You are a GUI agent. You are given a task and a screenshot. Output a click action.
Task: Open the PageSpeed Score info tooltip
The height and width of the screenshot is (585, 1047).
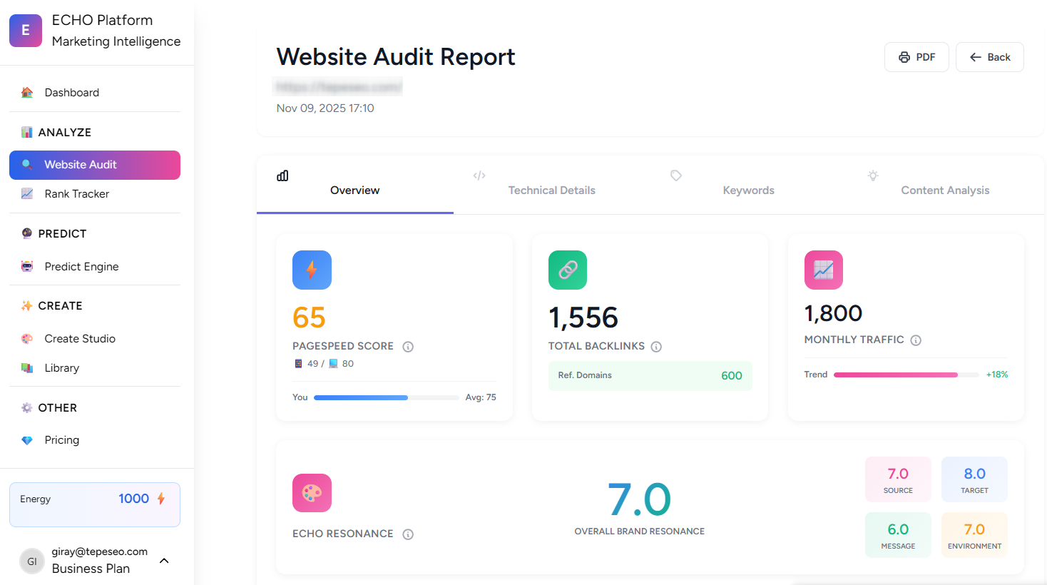tap(407, 346)
